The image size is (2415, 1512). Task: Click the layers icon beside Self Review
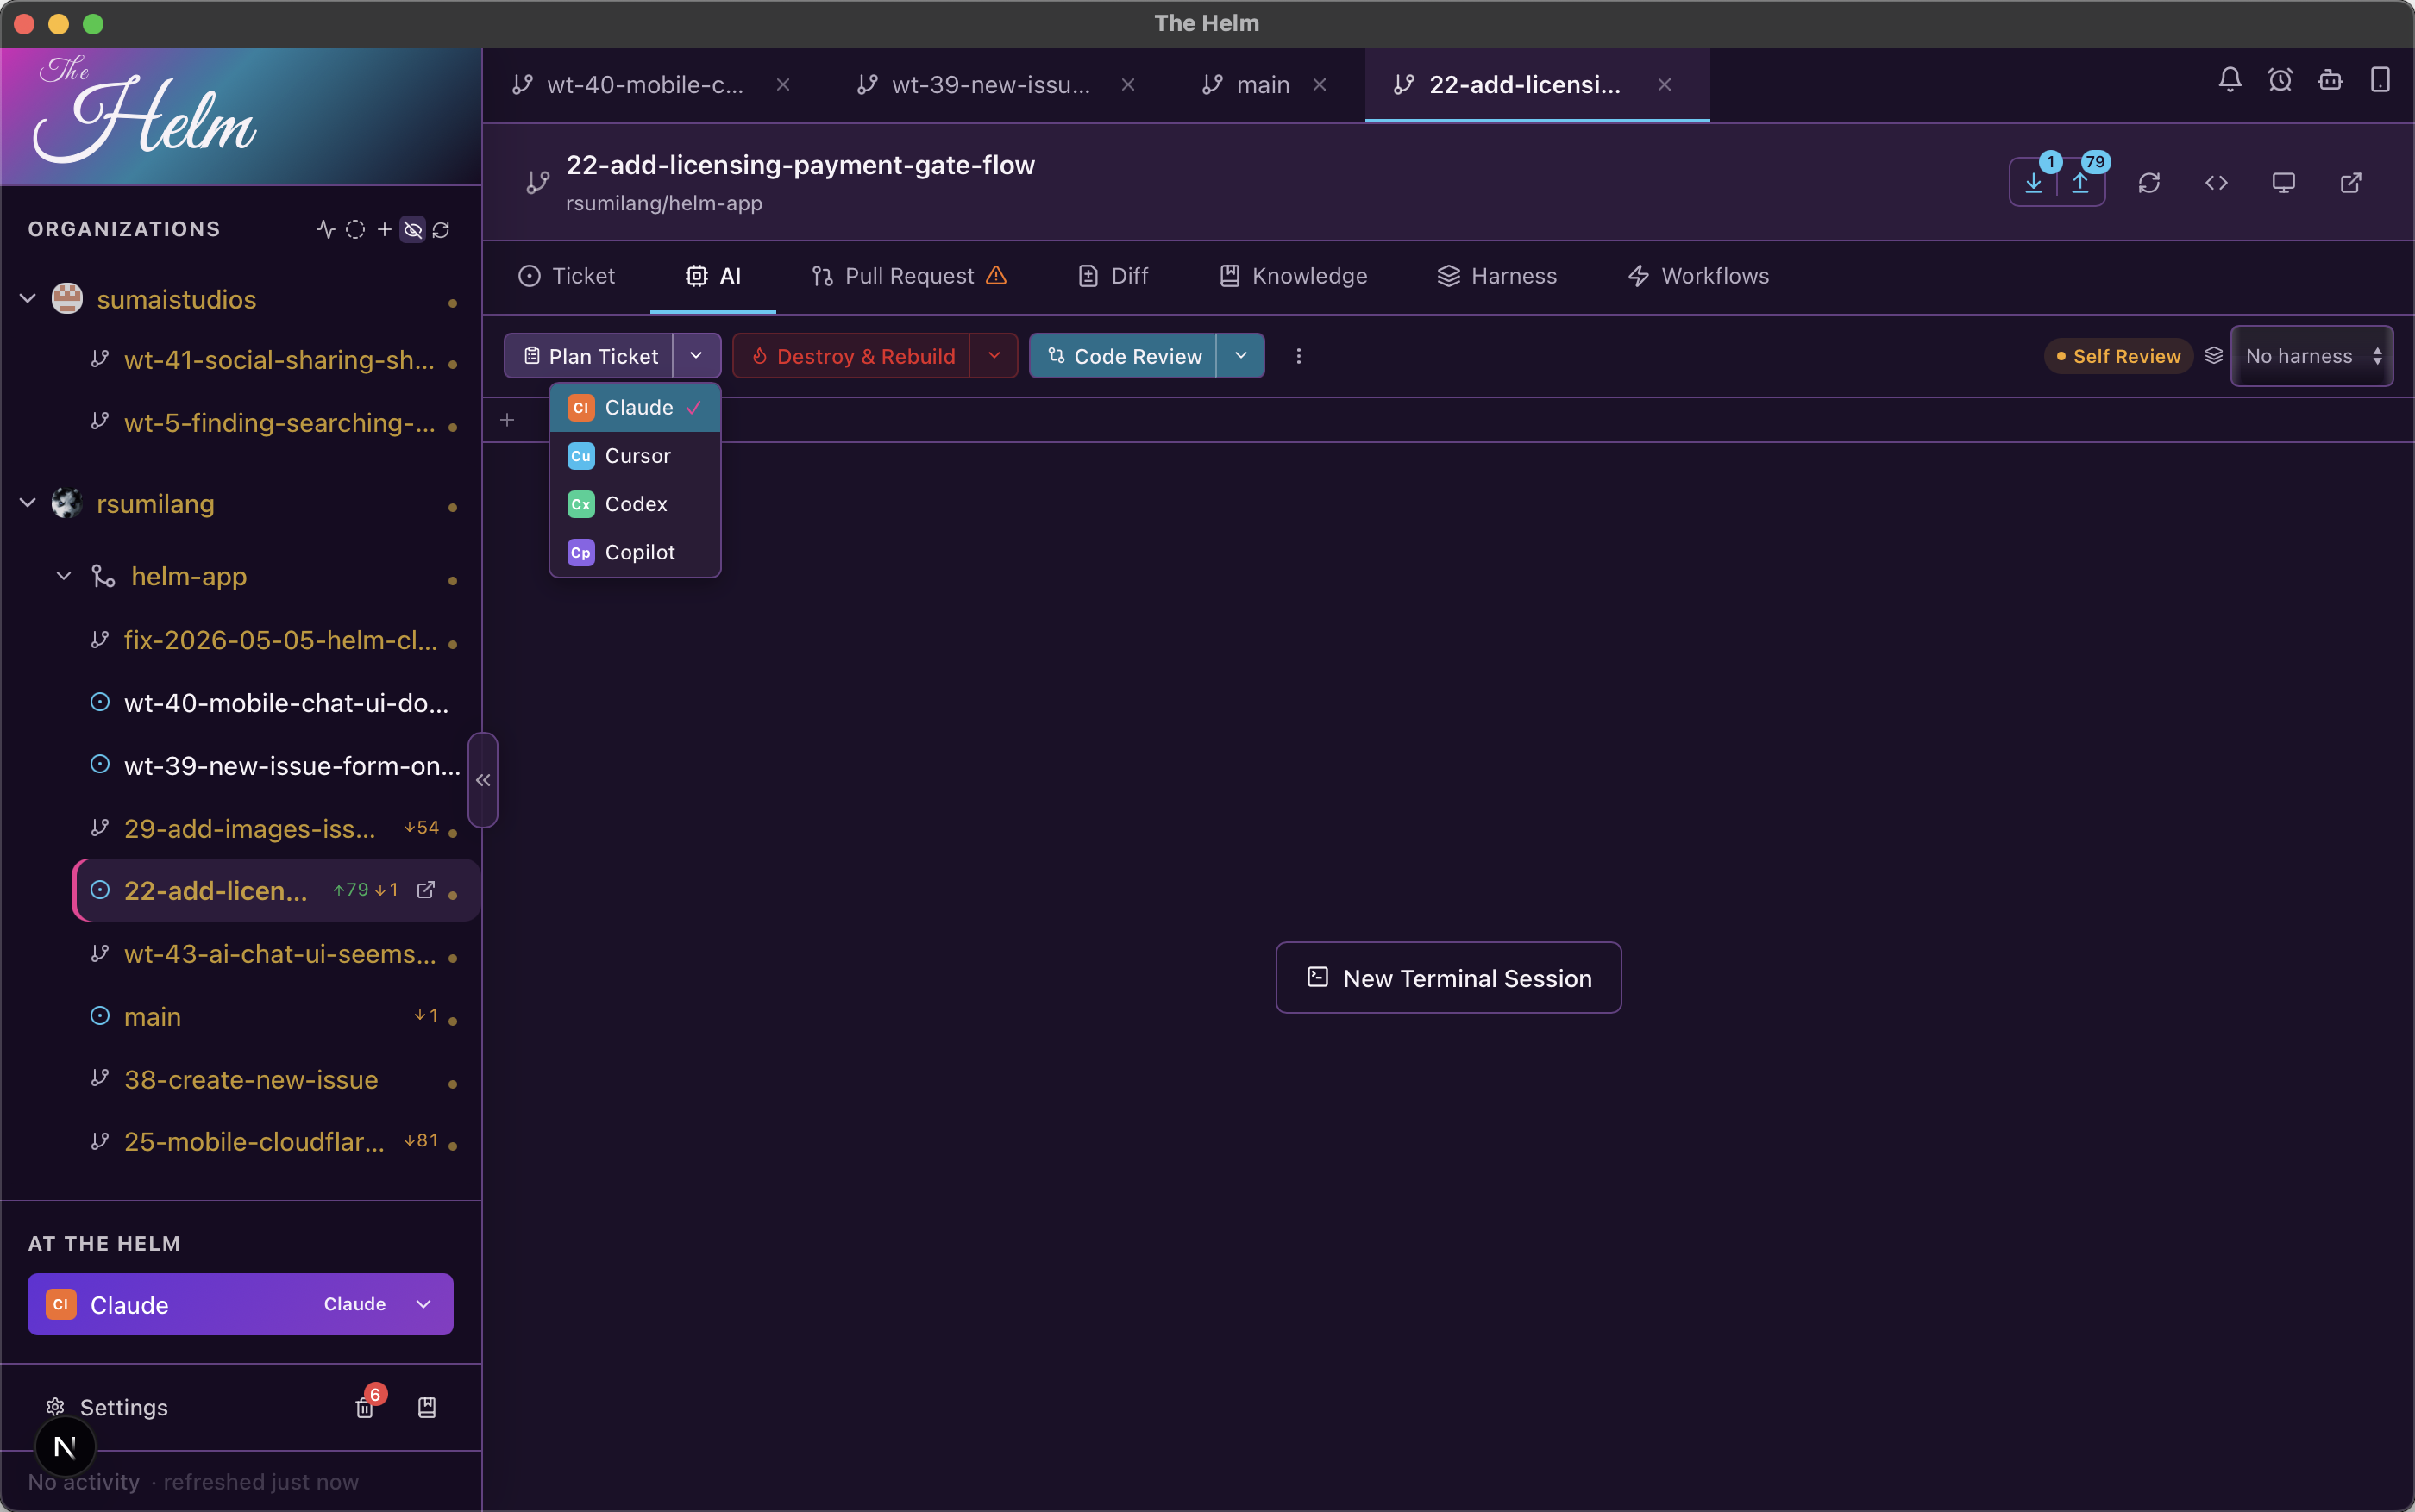tap(2214, 356)
